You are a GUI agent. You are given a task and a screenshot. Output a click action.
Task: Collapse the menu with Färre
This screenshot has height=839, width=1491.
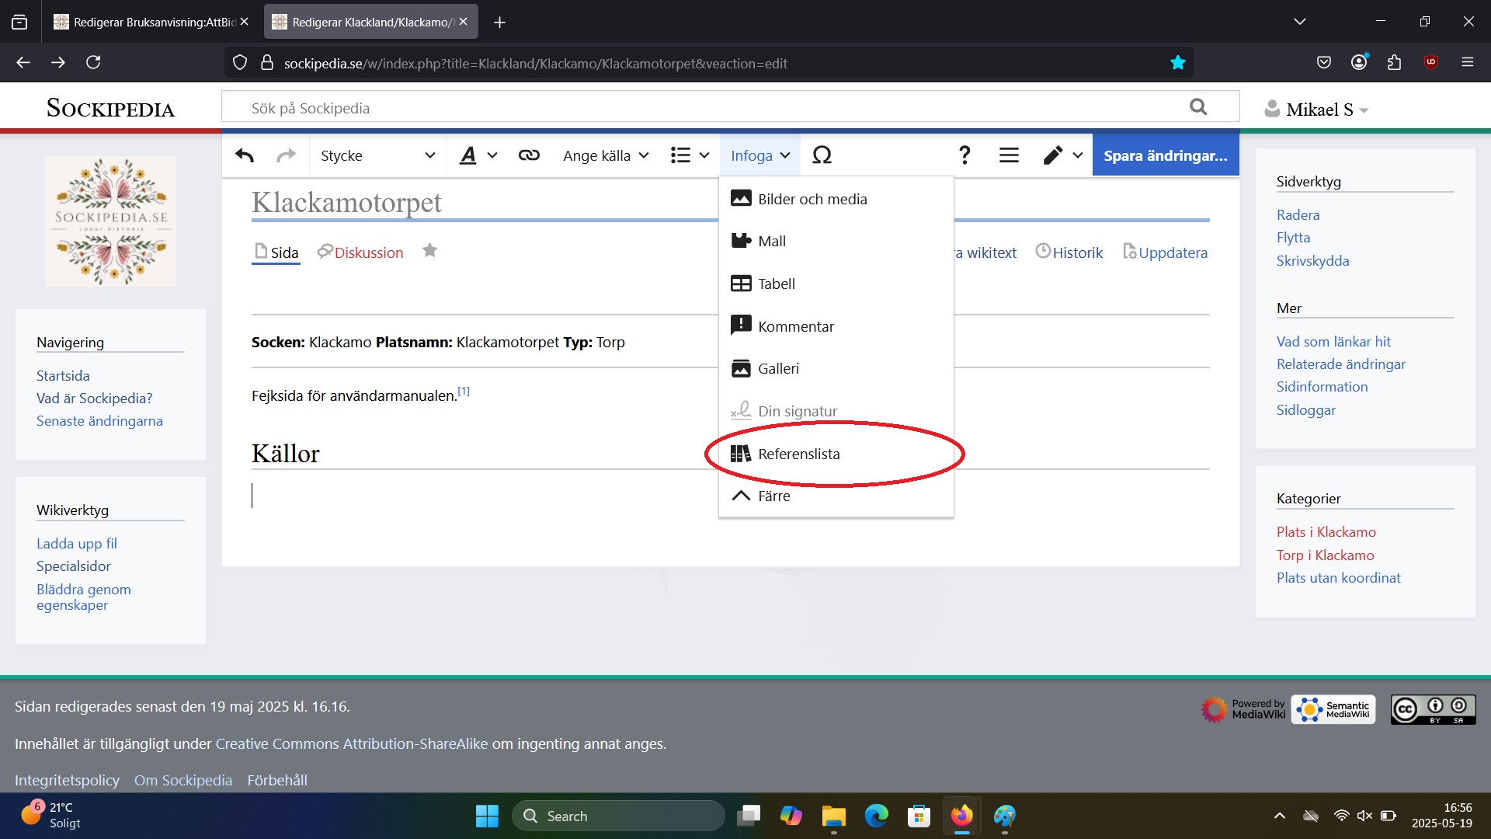pyautogui.click(x=773, y=496)
